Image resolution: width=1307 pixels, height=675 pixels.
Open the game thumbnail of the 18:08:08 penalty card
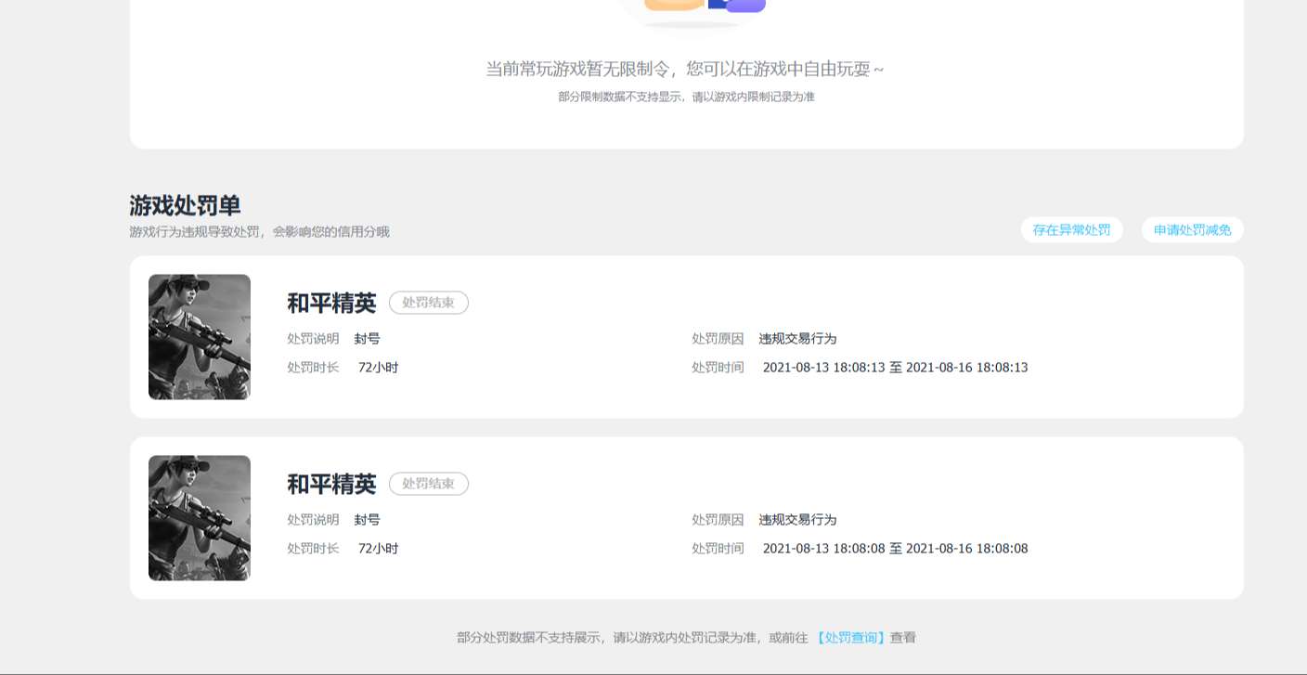click(200, 518)
